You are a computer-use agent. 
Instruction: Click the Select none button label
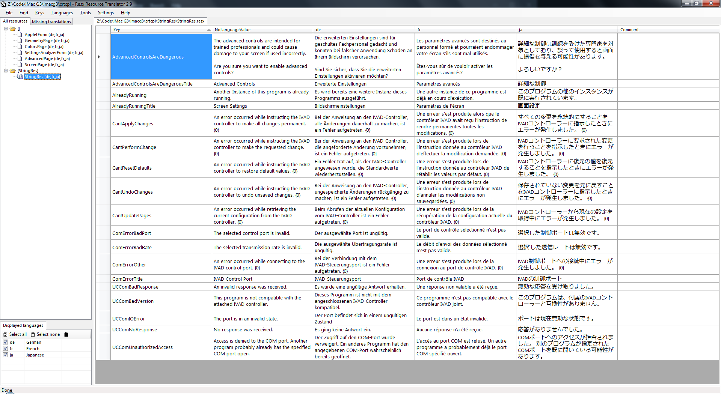(48, 334)
